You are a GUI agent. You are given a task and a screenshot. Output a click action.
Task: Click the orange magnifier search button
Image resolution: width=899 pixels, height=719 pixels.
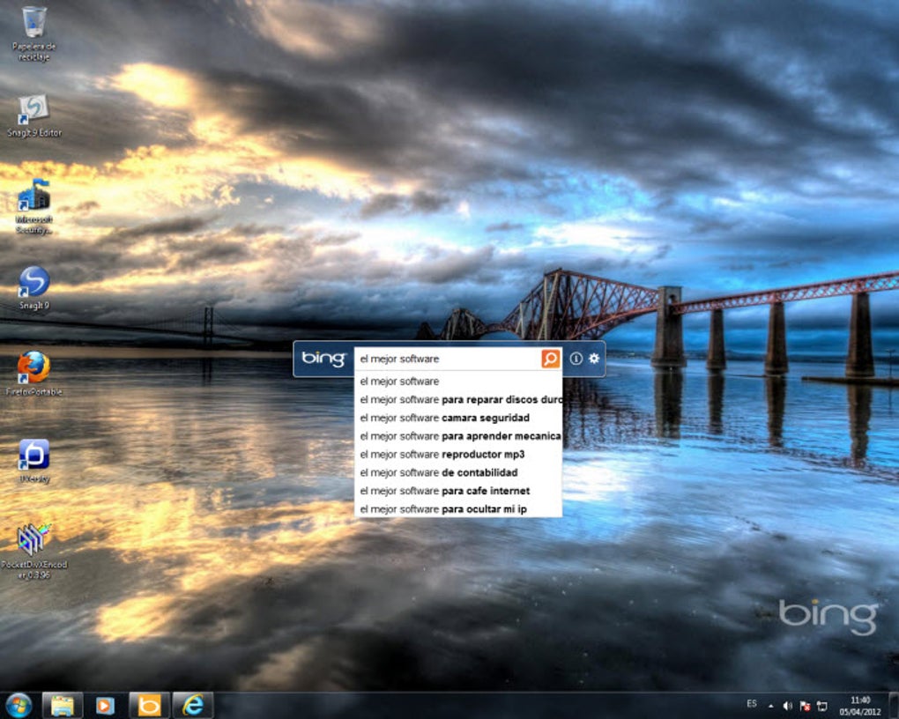pos(550,359)
